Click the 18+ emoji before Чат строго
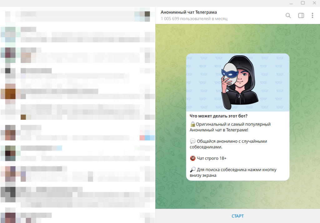This screenshot has width=320, height=223. click(x=192, y=158)
